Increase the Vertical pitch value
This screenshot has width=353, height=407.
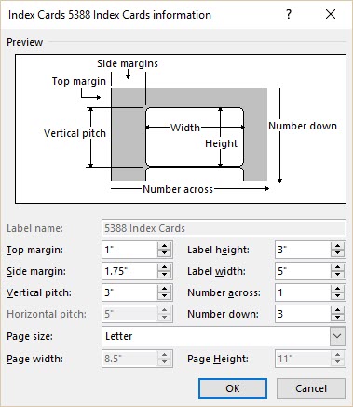click(164, 289)
